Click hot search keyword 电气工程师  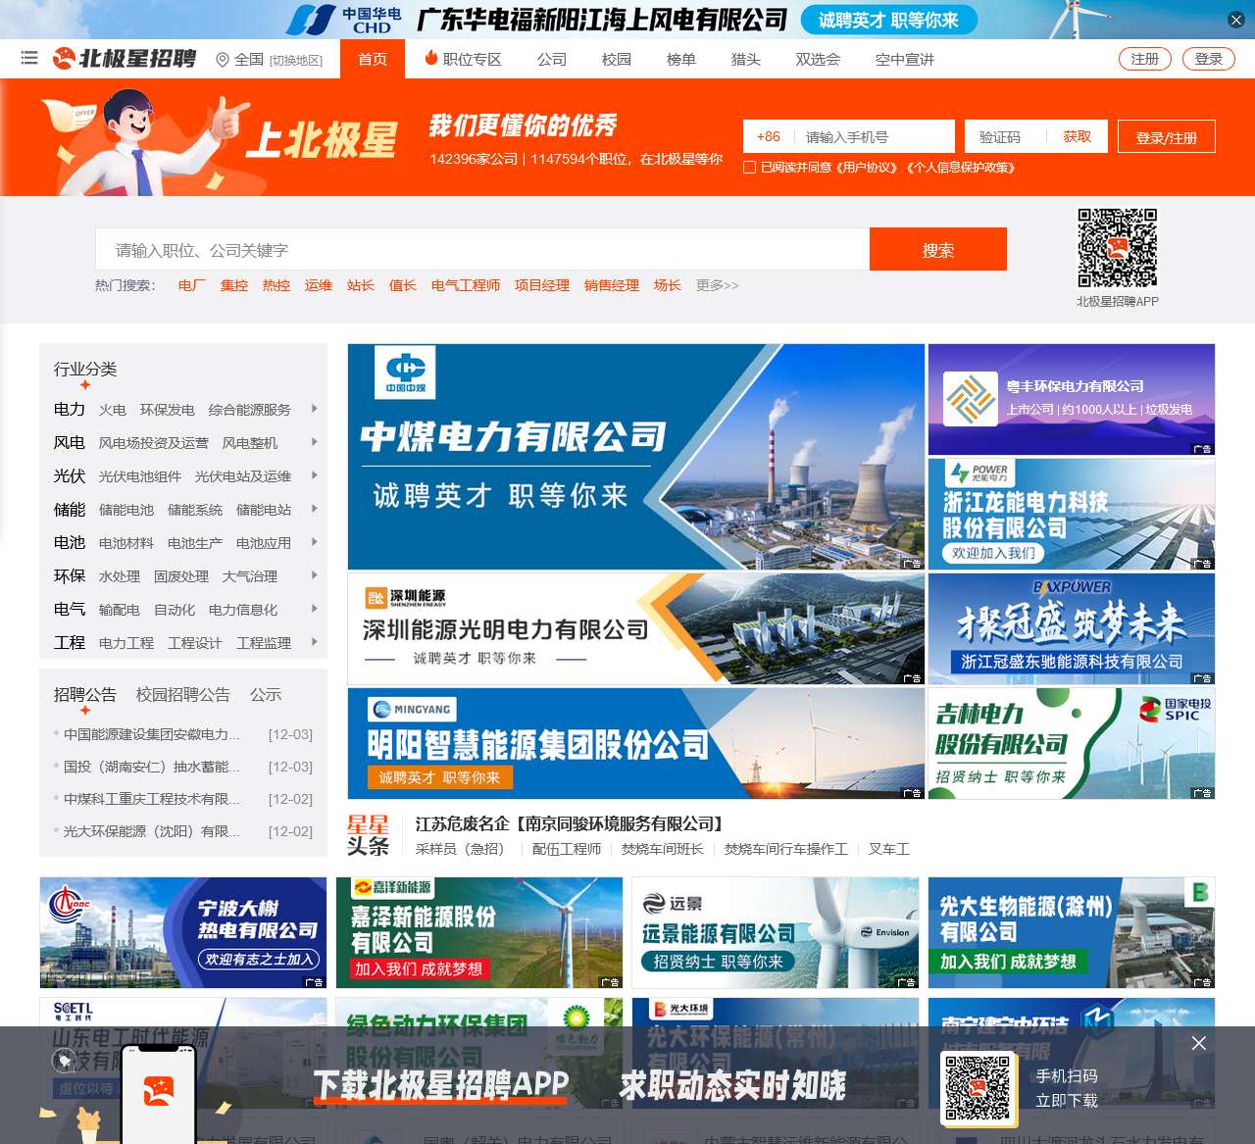[x=466, y=285]
